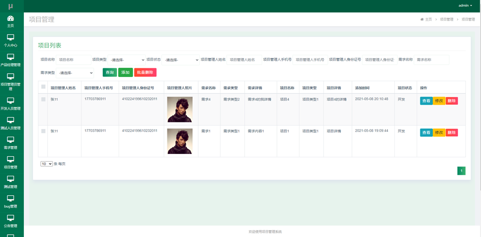Open bug管理 in the sidebar

10,201
